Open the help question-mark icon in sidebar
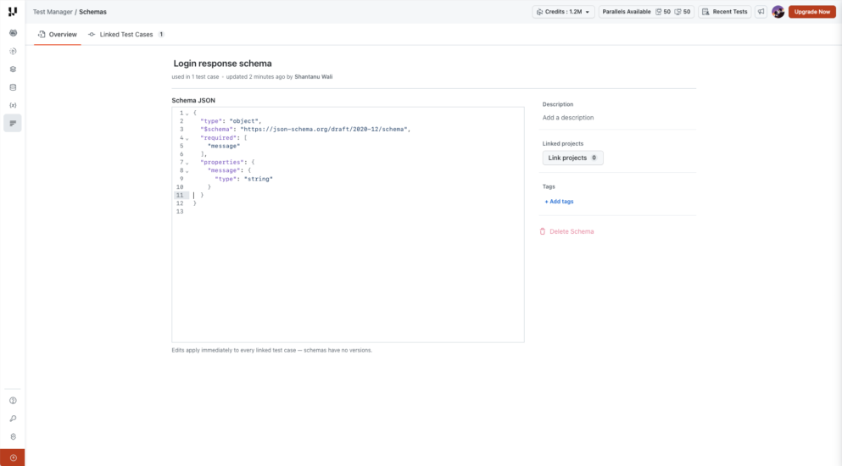Viewport: 842px width, 466px height. point(13,401)
